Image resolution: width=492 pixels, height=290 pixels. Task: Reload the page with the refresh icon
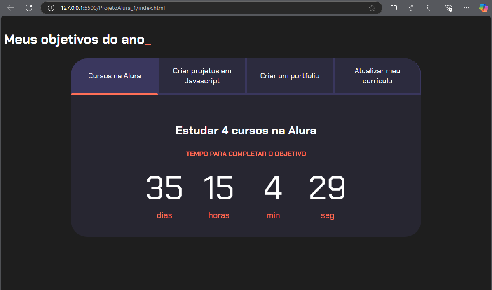pyautogui.click(x=28, y=7)
